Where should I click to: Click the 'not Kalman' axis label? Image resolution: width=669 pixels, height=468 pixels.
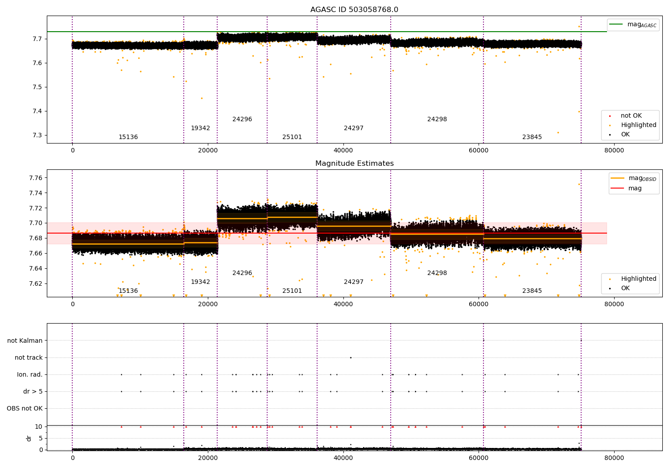pyautogui.click(x=25, y=341)
